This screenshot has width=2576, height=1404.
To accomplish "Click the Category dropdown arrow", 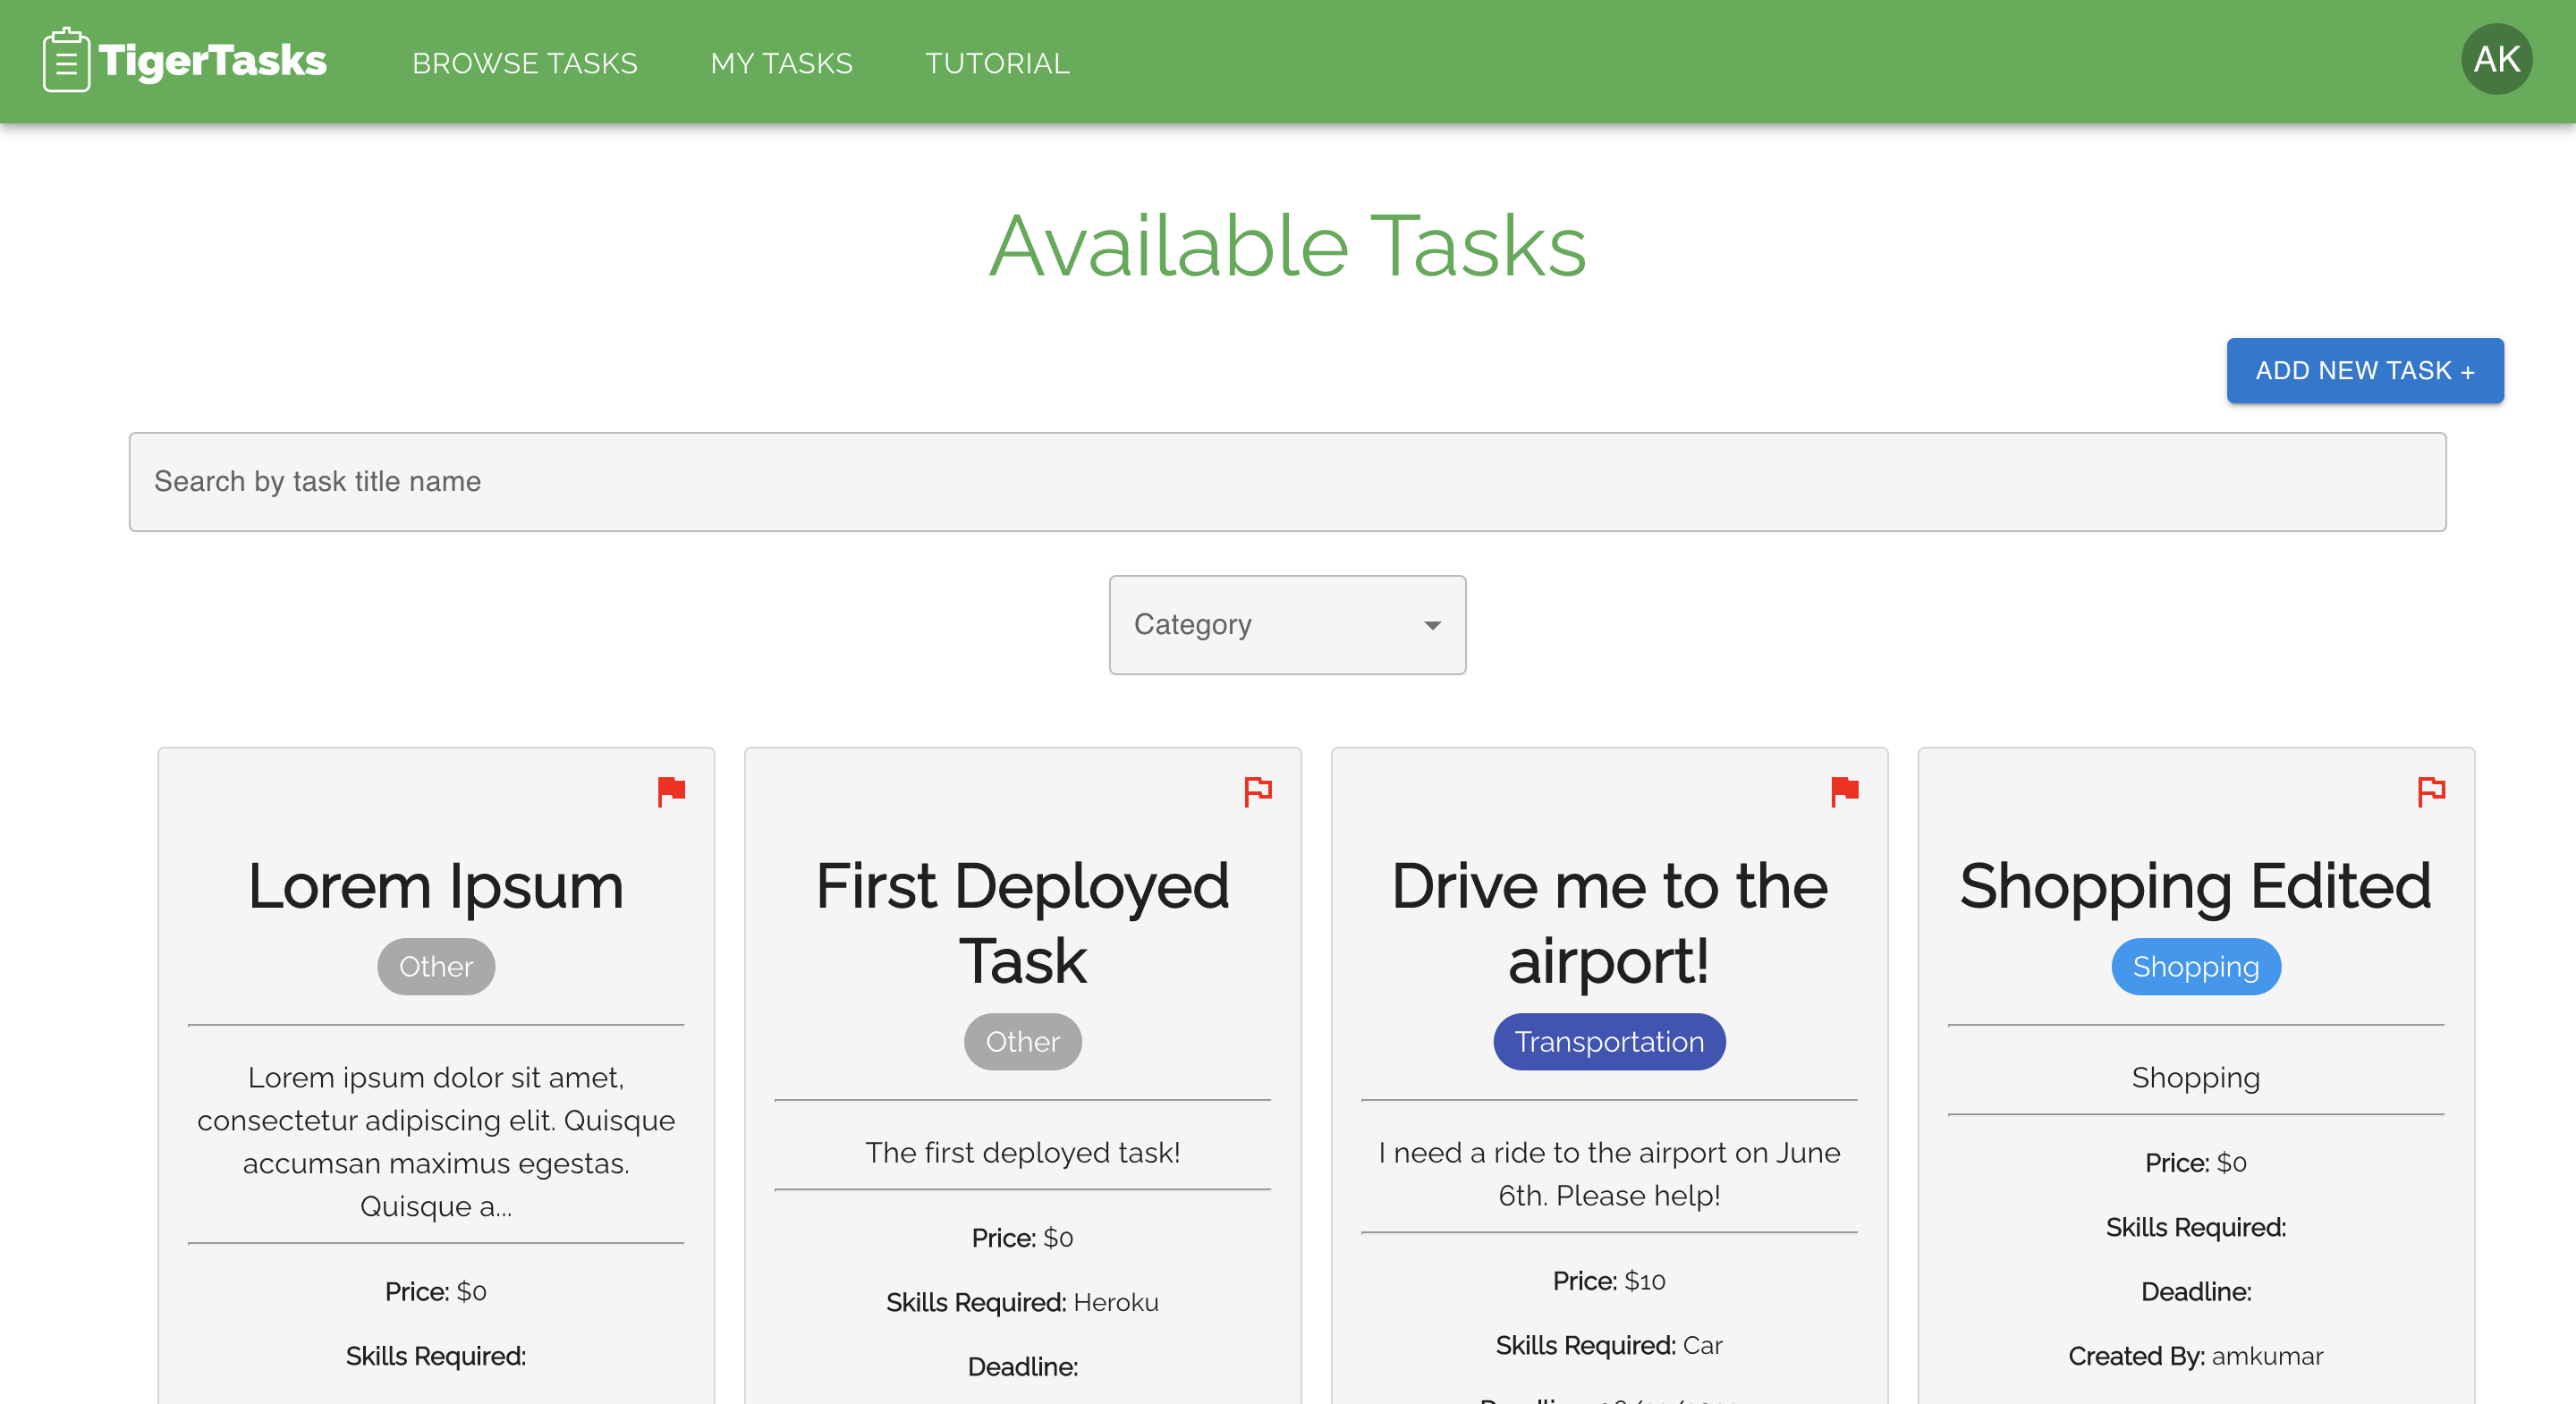I will (x=1432, y=626).
